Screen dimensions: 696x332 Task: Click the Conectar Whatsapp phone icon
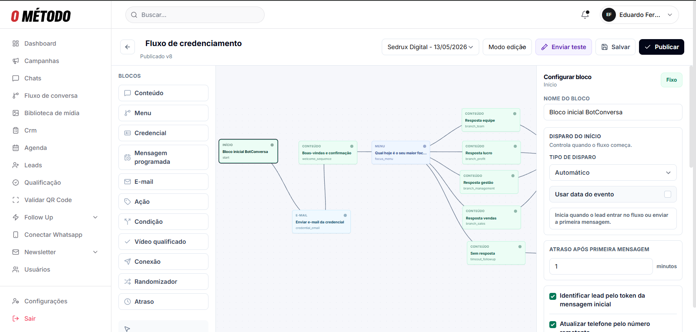pos(16,235)
